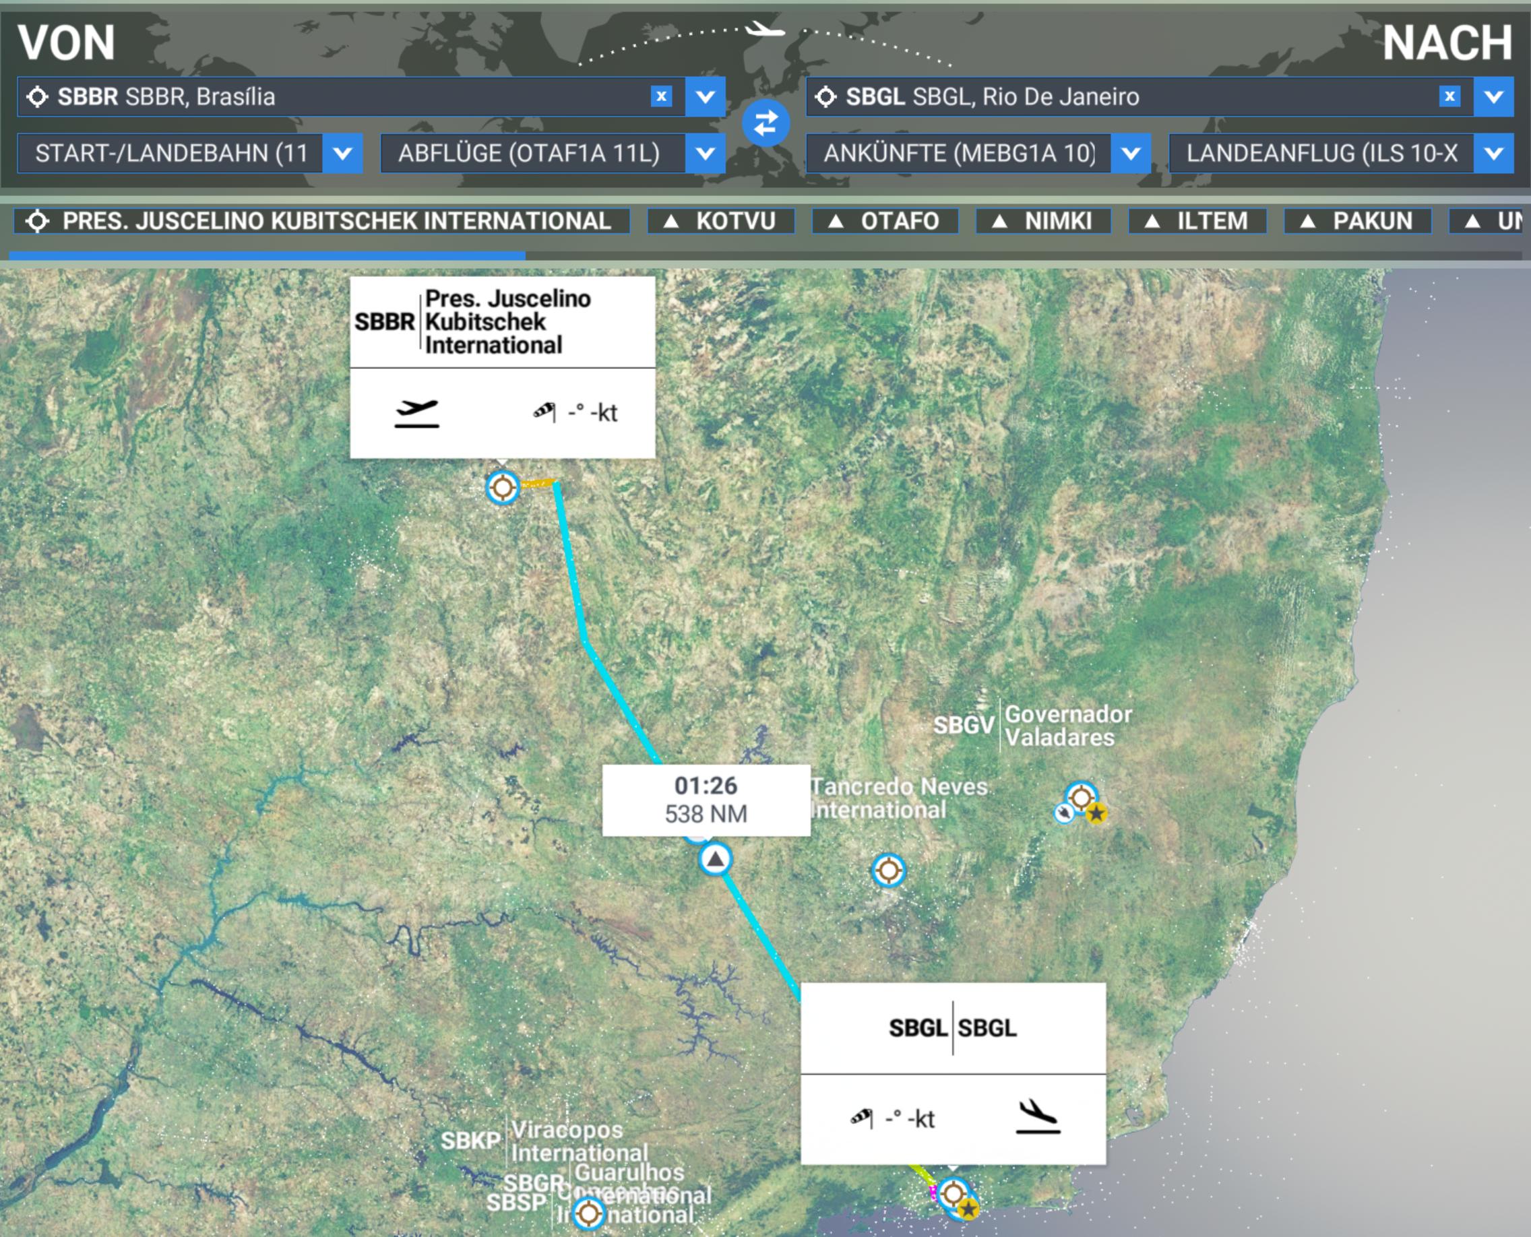Click the target icon in departure field
1531x1237 pixels.
37,96
